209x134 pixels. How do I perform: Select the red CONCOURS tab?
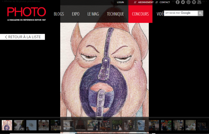[140, 14]
